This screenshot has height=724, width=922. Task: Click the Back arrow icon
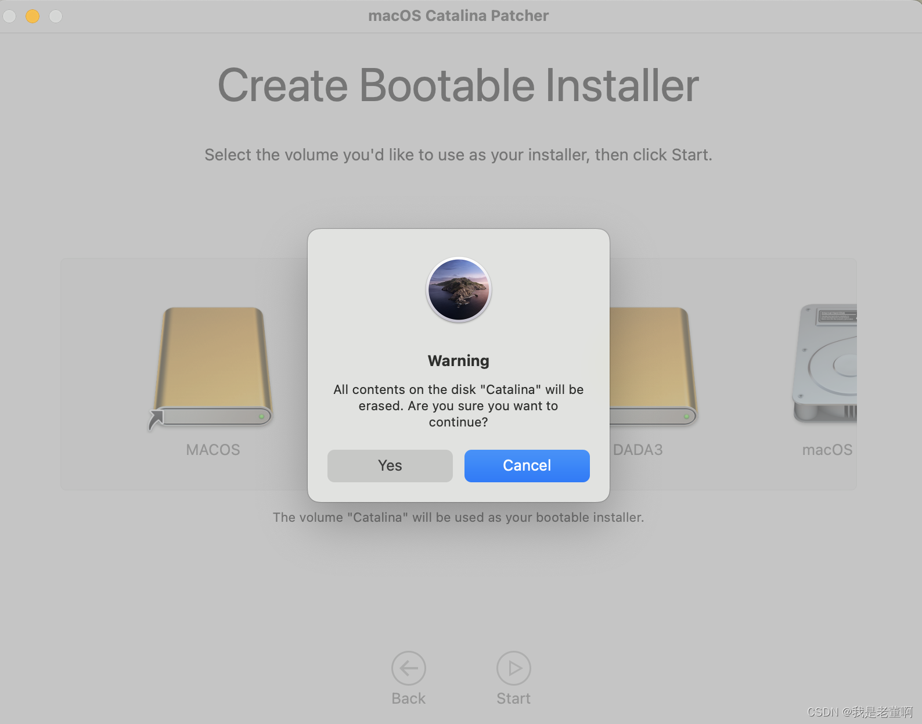pyautogui.click(x=409, y=668)
